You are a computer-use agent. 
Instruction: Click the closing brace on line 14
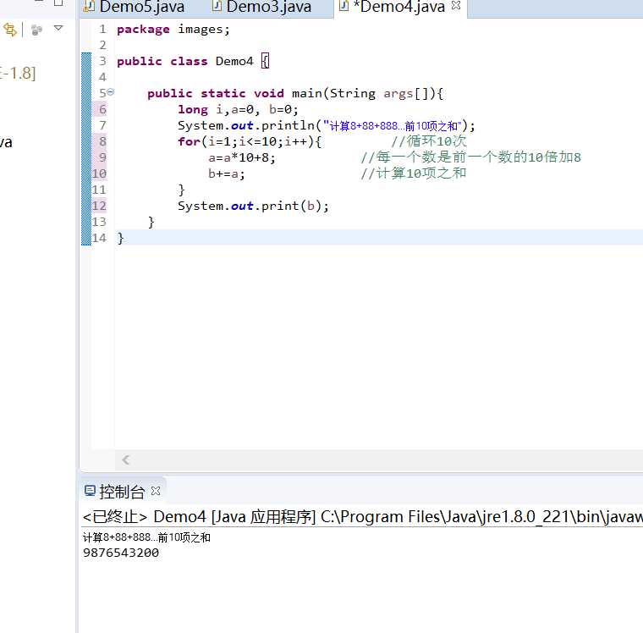coord(120,239)
